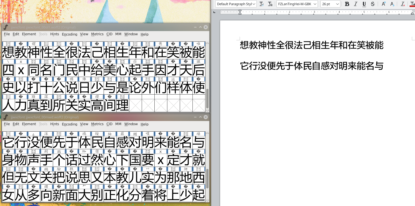
Task: Open the FZLanTingHei-M-GBK font name dropdown
Action: coord(315,4)
